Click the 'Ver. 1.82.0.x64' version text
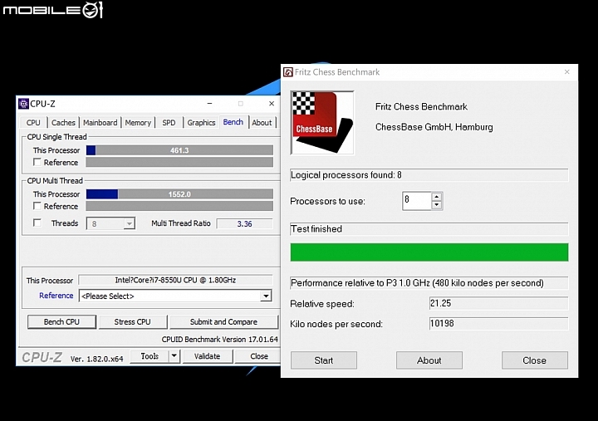The height and width of the screenshot is (421, 598). [x=97, y=359]
